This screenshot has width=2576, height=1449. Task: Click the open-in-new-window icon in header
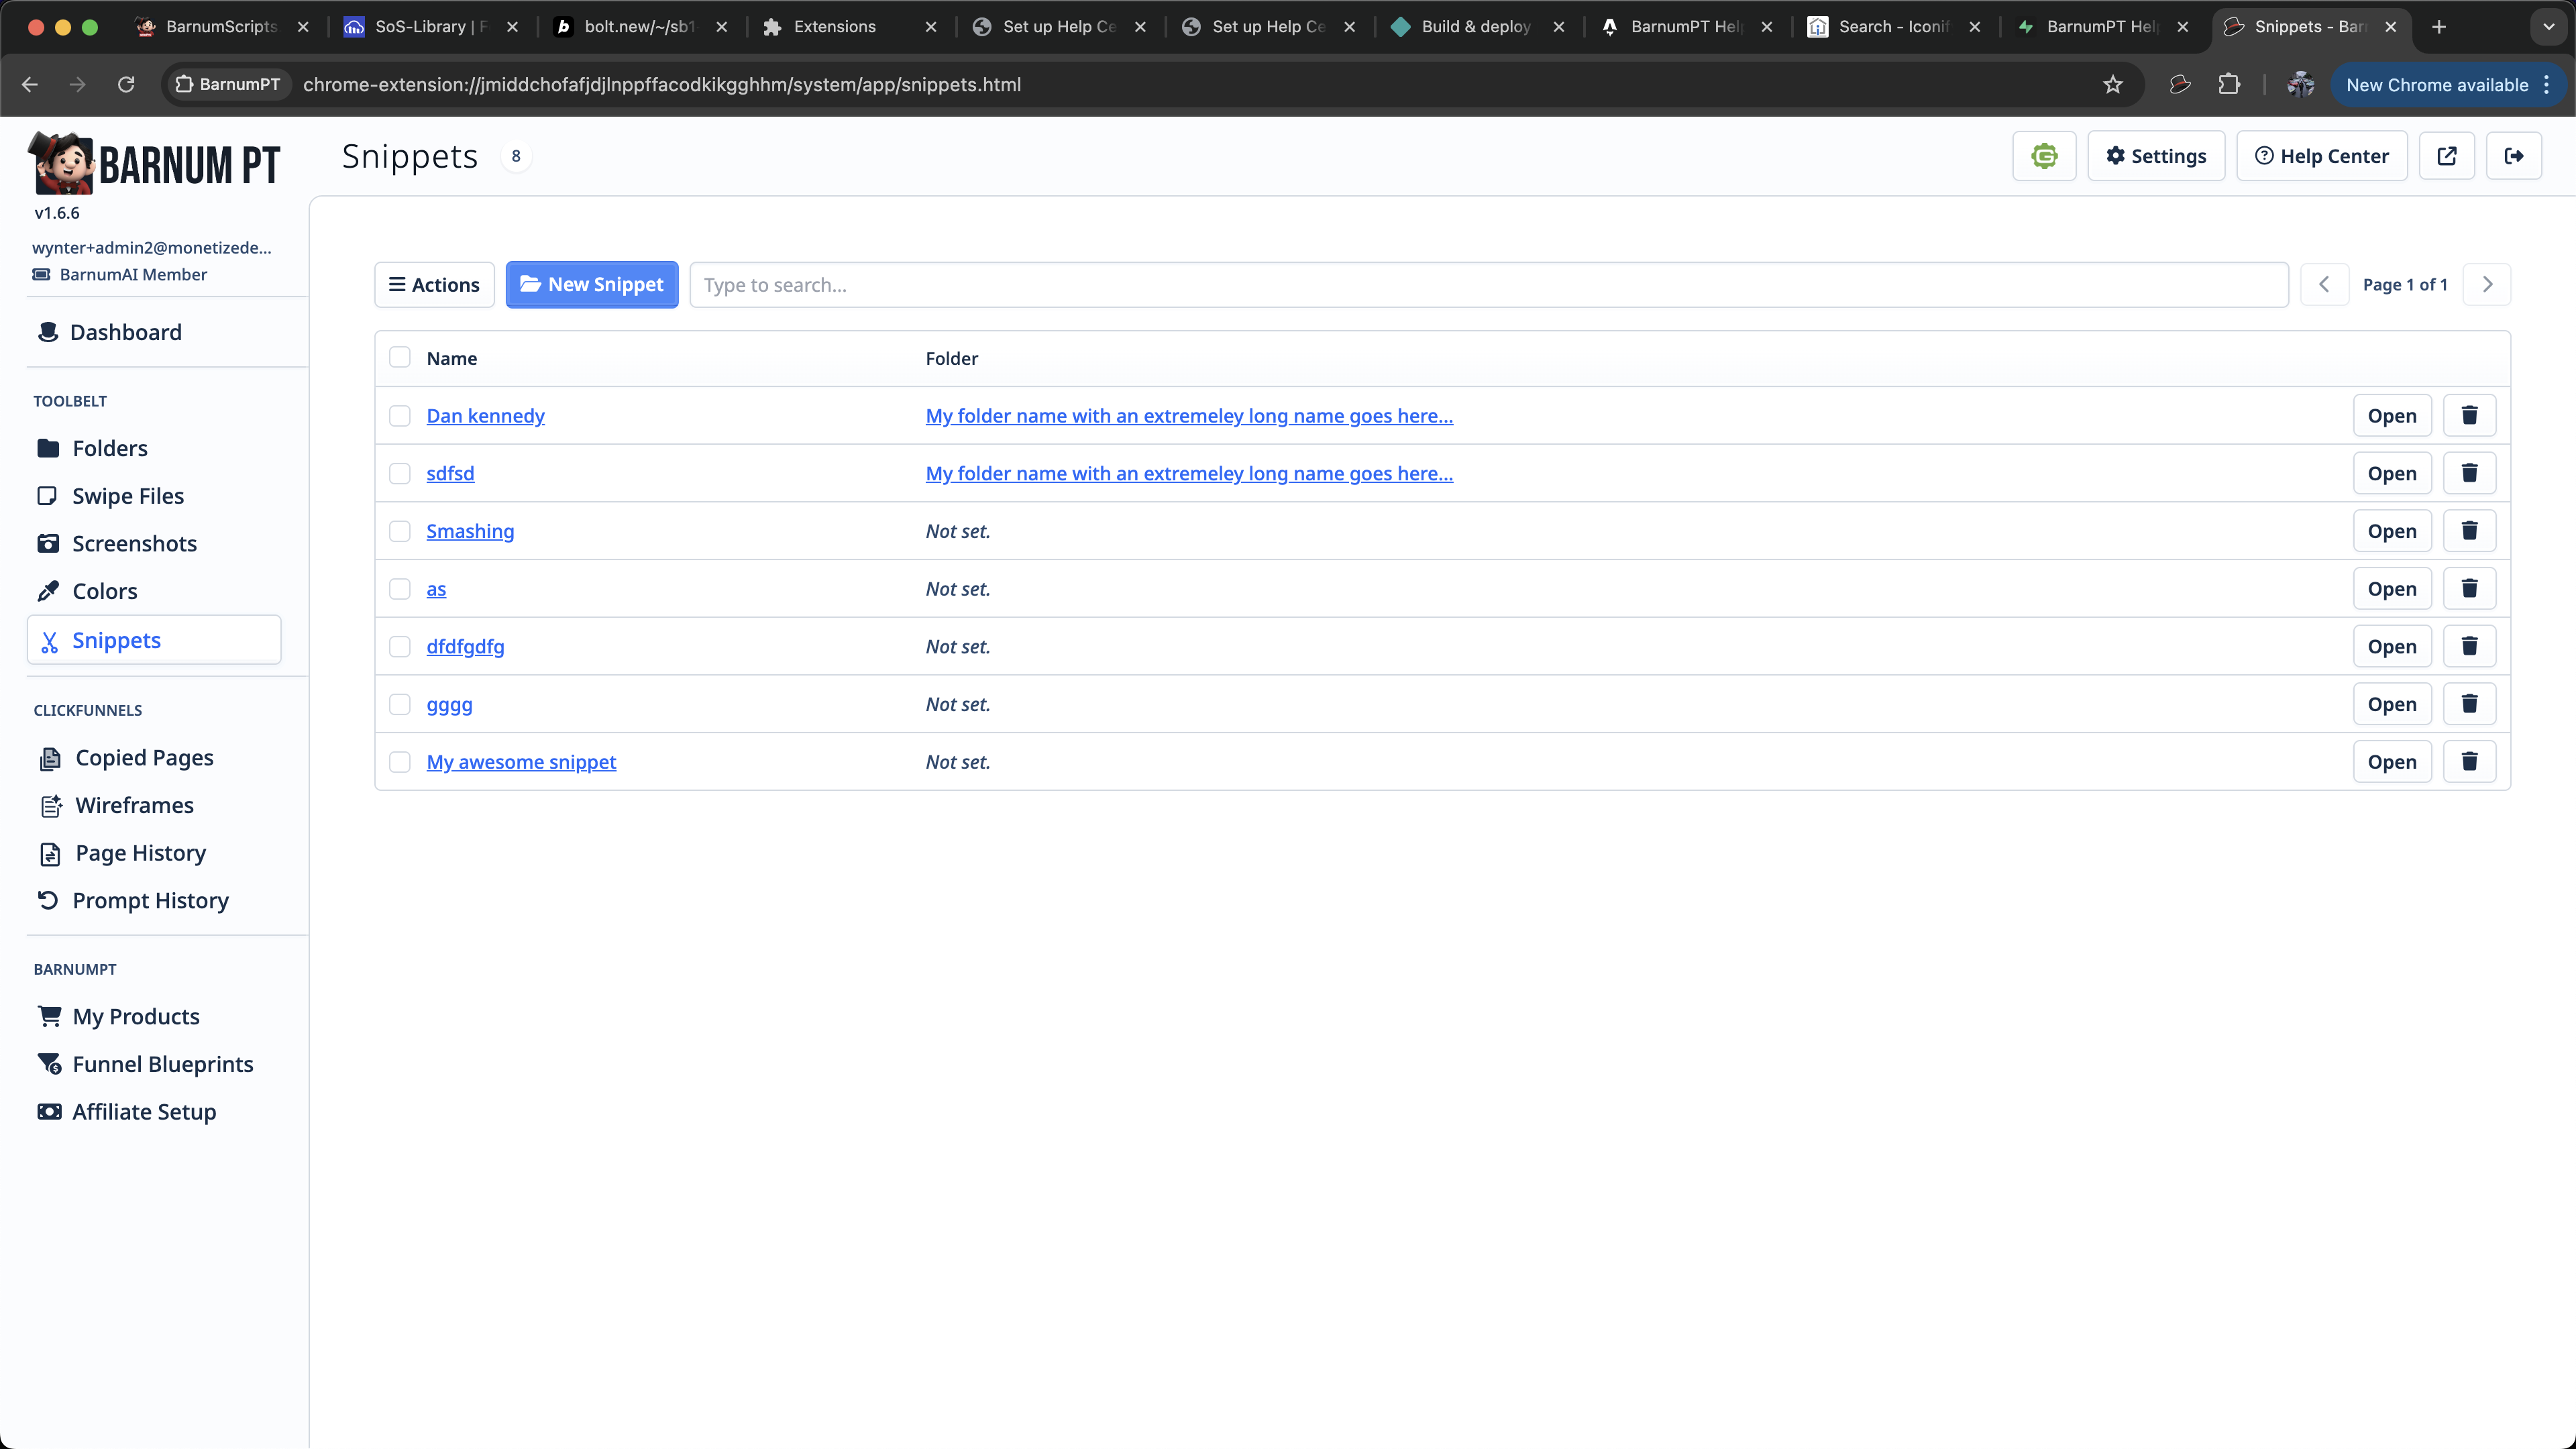(2446, 156)
